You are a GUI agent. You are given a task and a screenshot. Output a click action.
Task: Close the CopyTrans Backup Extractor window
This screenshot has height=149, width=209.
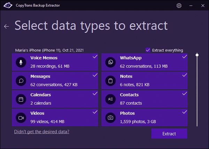point(203,6)
